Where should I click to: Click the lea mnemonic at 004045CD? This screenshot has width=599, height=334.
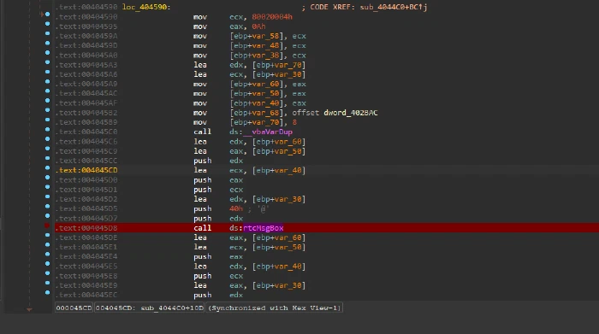[x=199, y=171]
